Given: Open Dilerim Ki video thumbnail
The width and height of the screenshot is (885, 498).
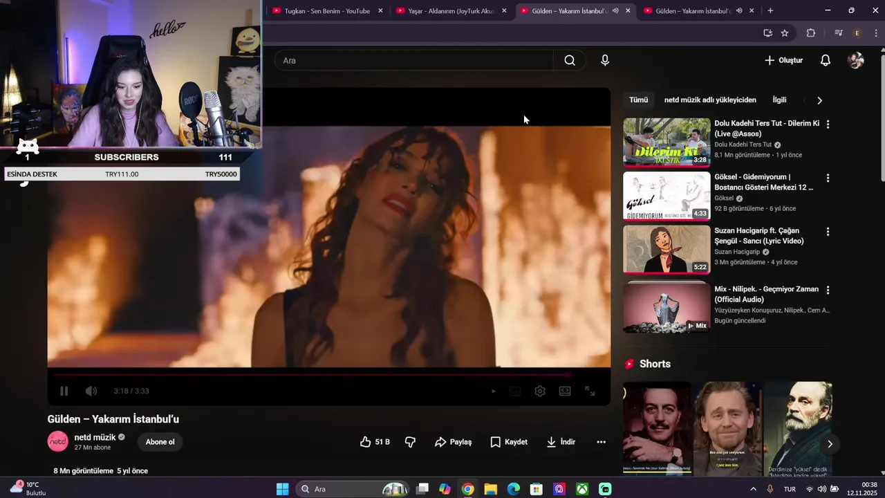Looking at the screenshot, I should [667, 142].
